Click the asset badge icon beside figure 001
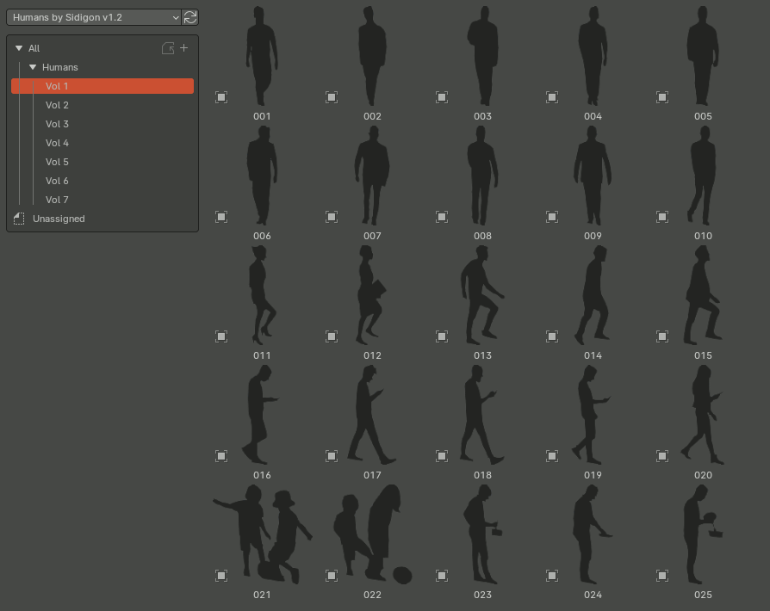The width and height of the screenshot is (770, 611). pos(221,97)
